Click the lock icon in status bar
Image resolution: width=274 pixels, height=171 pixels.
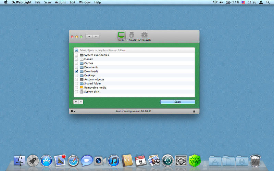(x=194, y=111)
